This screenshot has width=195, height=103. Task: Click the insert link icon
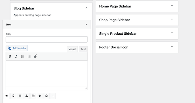coord(36,56)
